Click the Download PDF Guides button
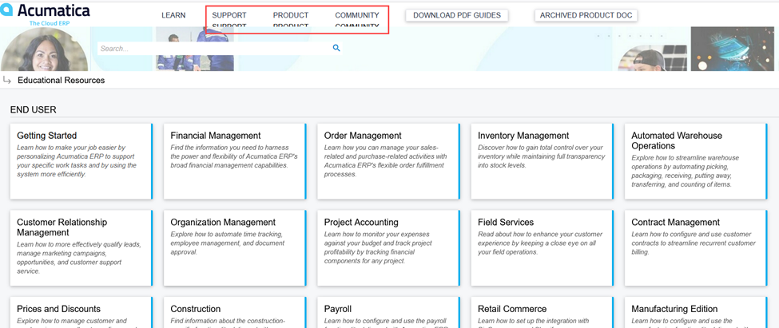Image resolution: width=779 pixels, height=328 pixels. coord(457,15)
